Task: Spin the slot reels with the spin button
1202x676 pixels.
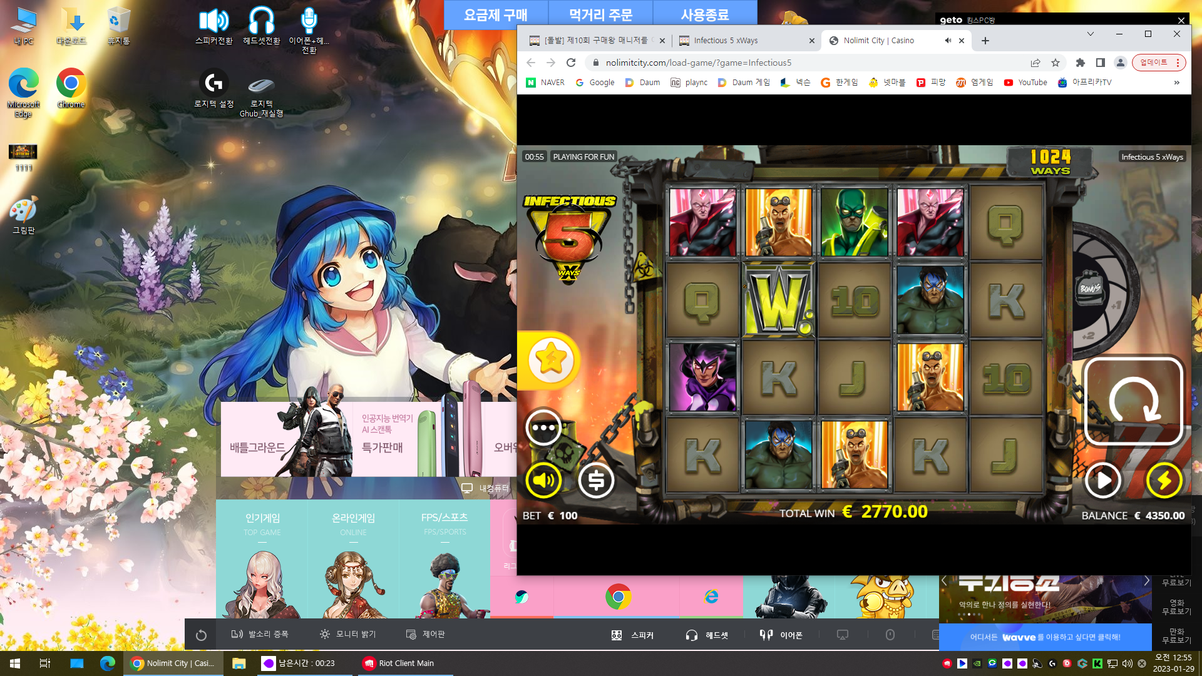Action: [x=1134, y=401]
